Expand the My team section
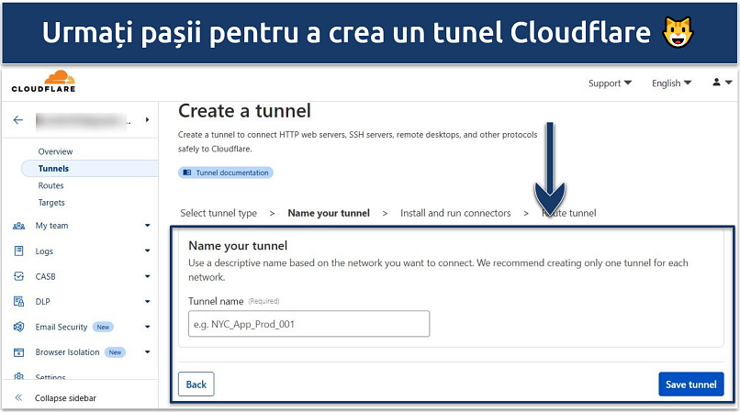 click(x=147, y=226)
